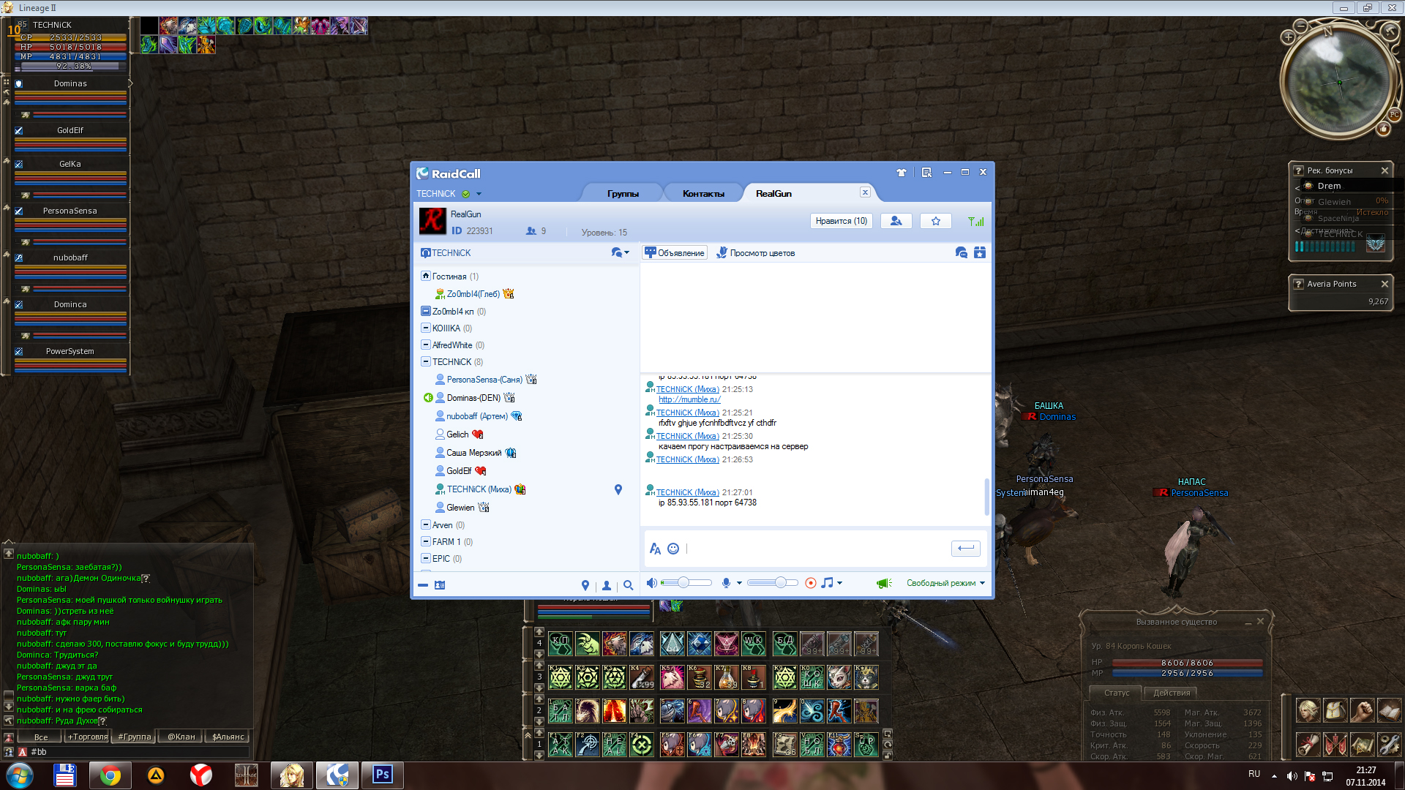Start recording with the red record button
The width and height of the screenshot is (1405, 790).
[x=811, y=583]
